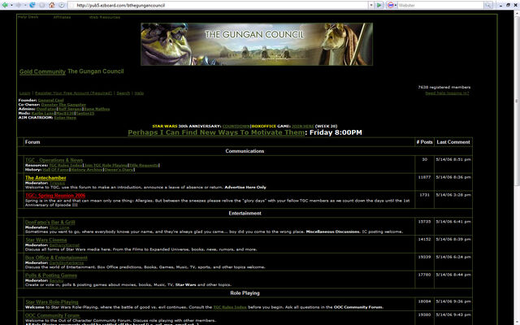Screen dimensions: 520x325
Task: Click the '# Posts' column header
Action: click(x=424, y=142)
